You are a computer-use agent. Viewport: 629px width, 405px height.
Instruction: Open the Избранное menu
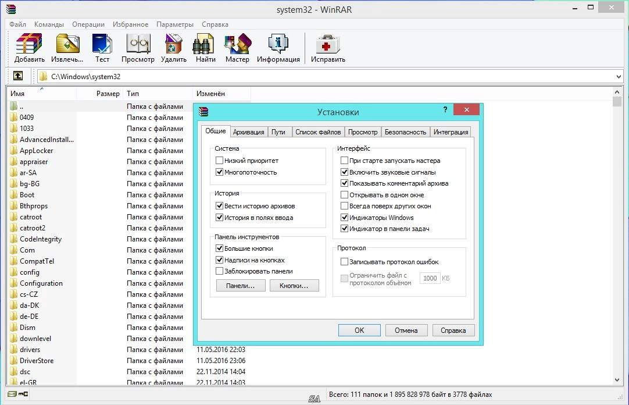(x=130, y=24)
